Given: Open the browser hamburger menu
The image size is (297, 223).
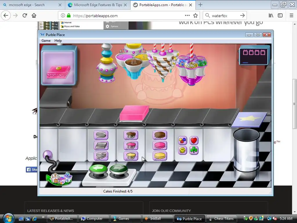Looking at the screenshot, I should [291, 16].
